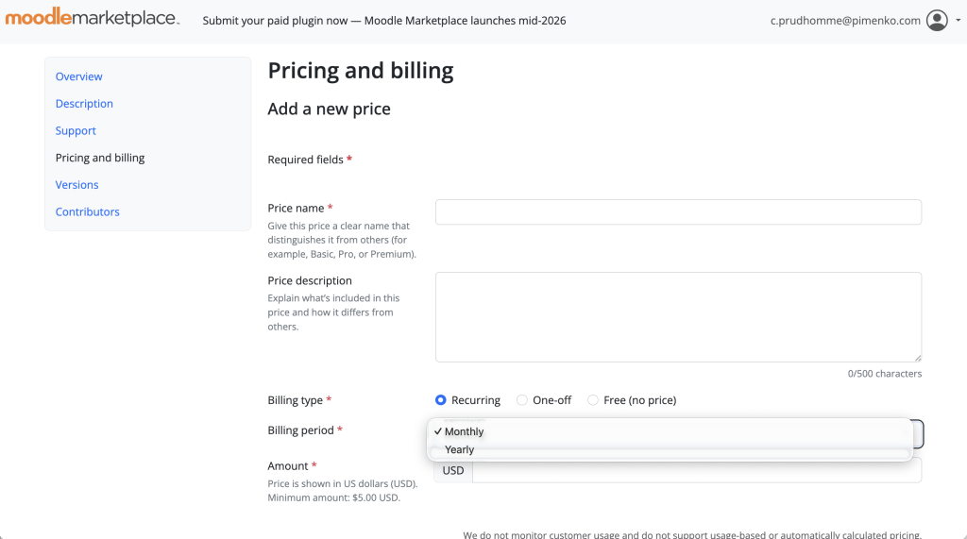Go to the Description section
967x539 pixels.
click(84, 104)
